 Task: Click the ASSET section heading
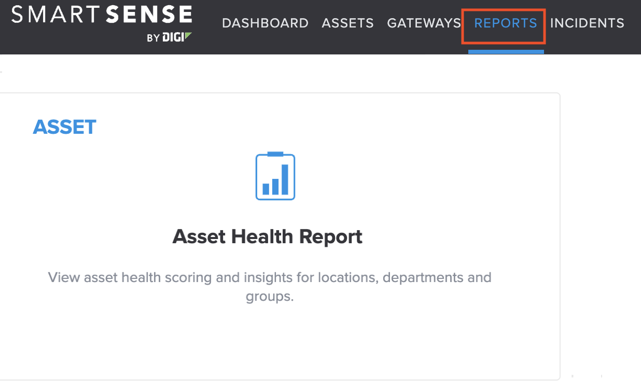pos(65,127)
